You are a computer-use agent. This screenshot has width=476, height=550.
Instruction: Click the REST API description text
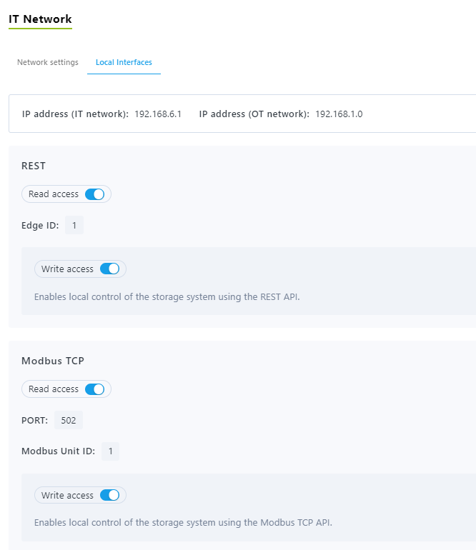[x=167, y=297]
